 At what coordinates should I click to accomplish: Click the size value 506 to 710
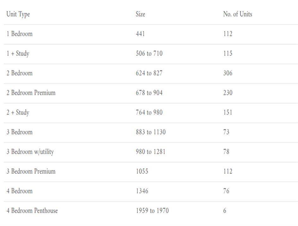(149, 54)
